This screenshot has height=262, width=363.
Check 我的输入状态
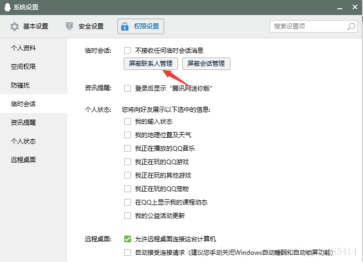127,121
